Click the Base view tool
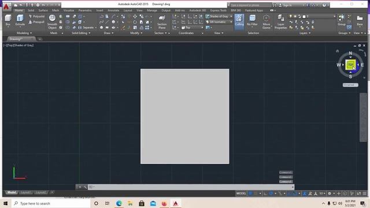 pos(360,20)
